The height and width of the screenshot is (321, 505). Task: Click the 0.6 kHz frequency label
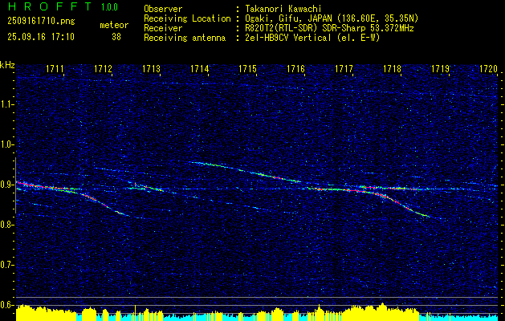pos(6,305)
